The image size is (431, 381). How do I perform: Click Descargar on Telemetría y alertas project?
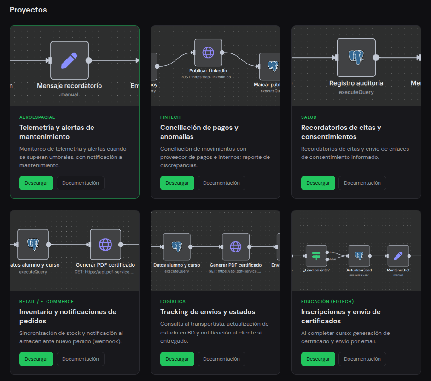tap(36, 183)
